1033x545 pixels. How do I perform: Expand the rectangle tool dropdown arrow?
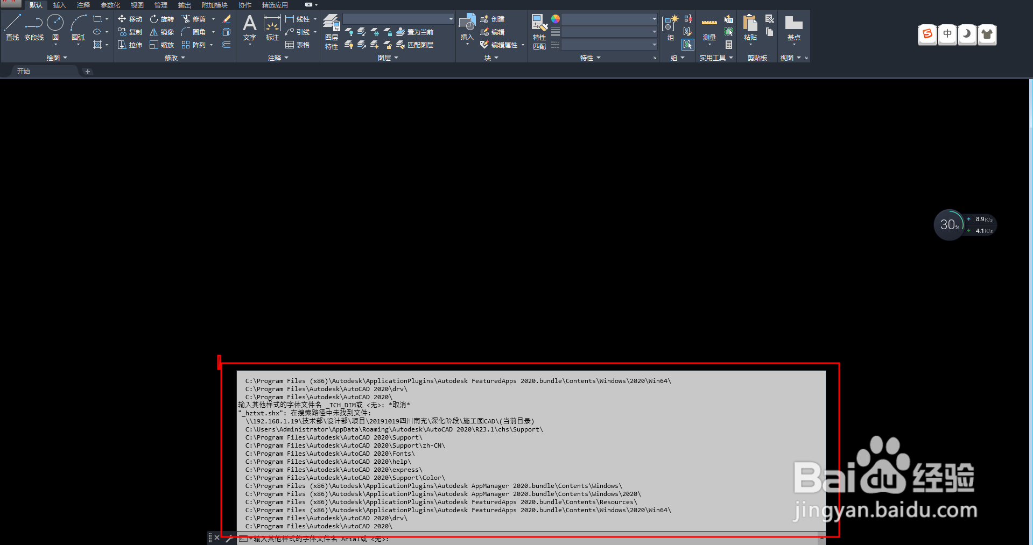point(107,19)
